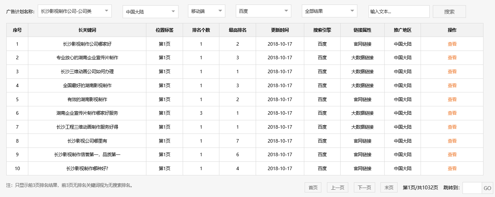
Task: Advance with the 下一页 button
Action: [364, 188]
